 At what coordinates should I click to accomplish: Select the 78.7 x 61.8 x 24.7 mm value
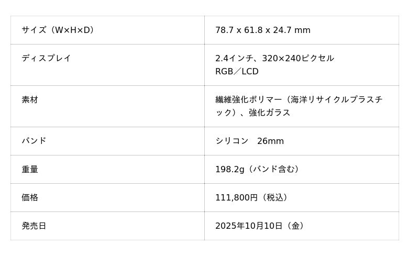(x=262, y=30)
